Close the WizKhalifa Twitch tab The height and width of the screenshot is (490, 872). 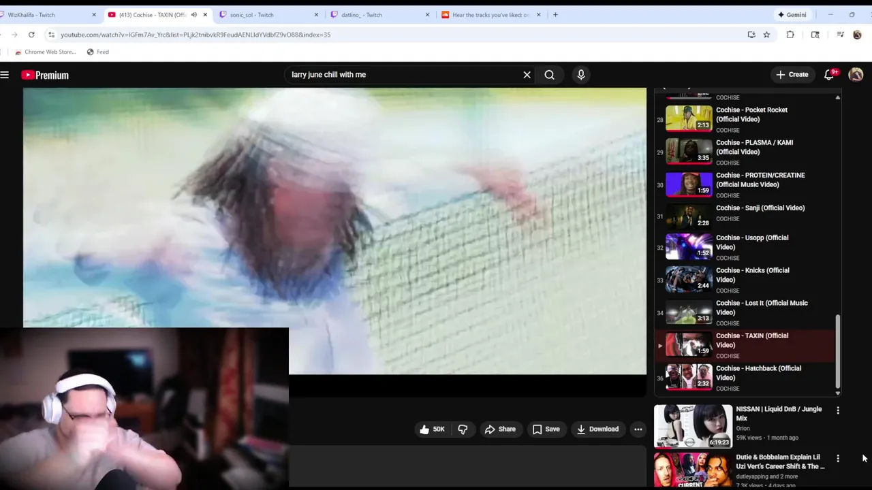(94, 14)
